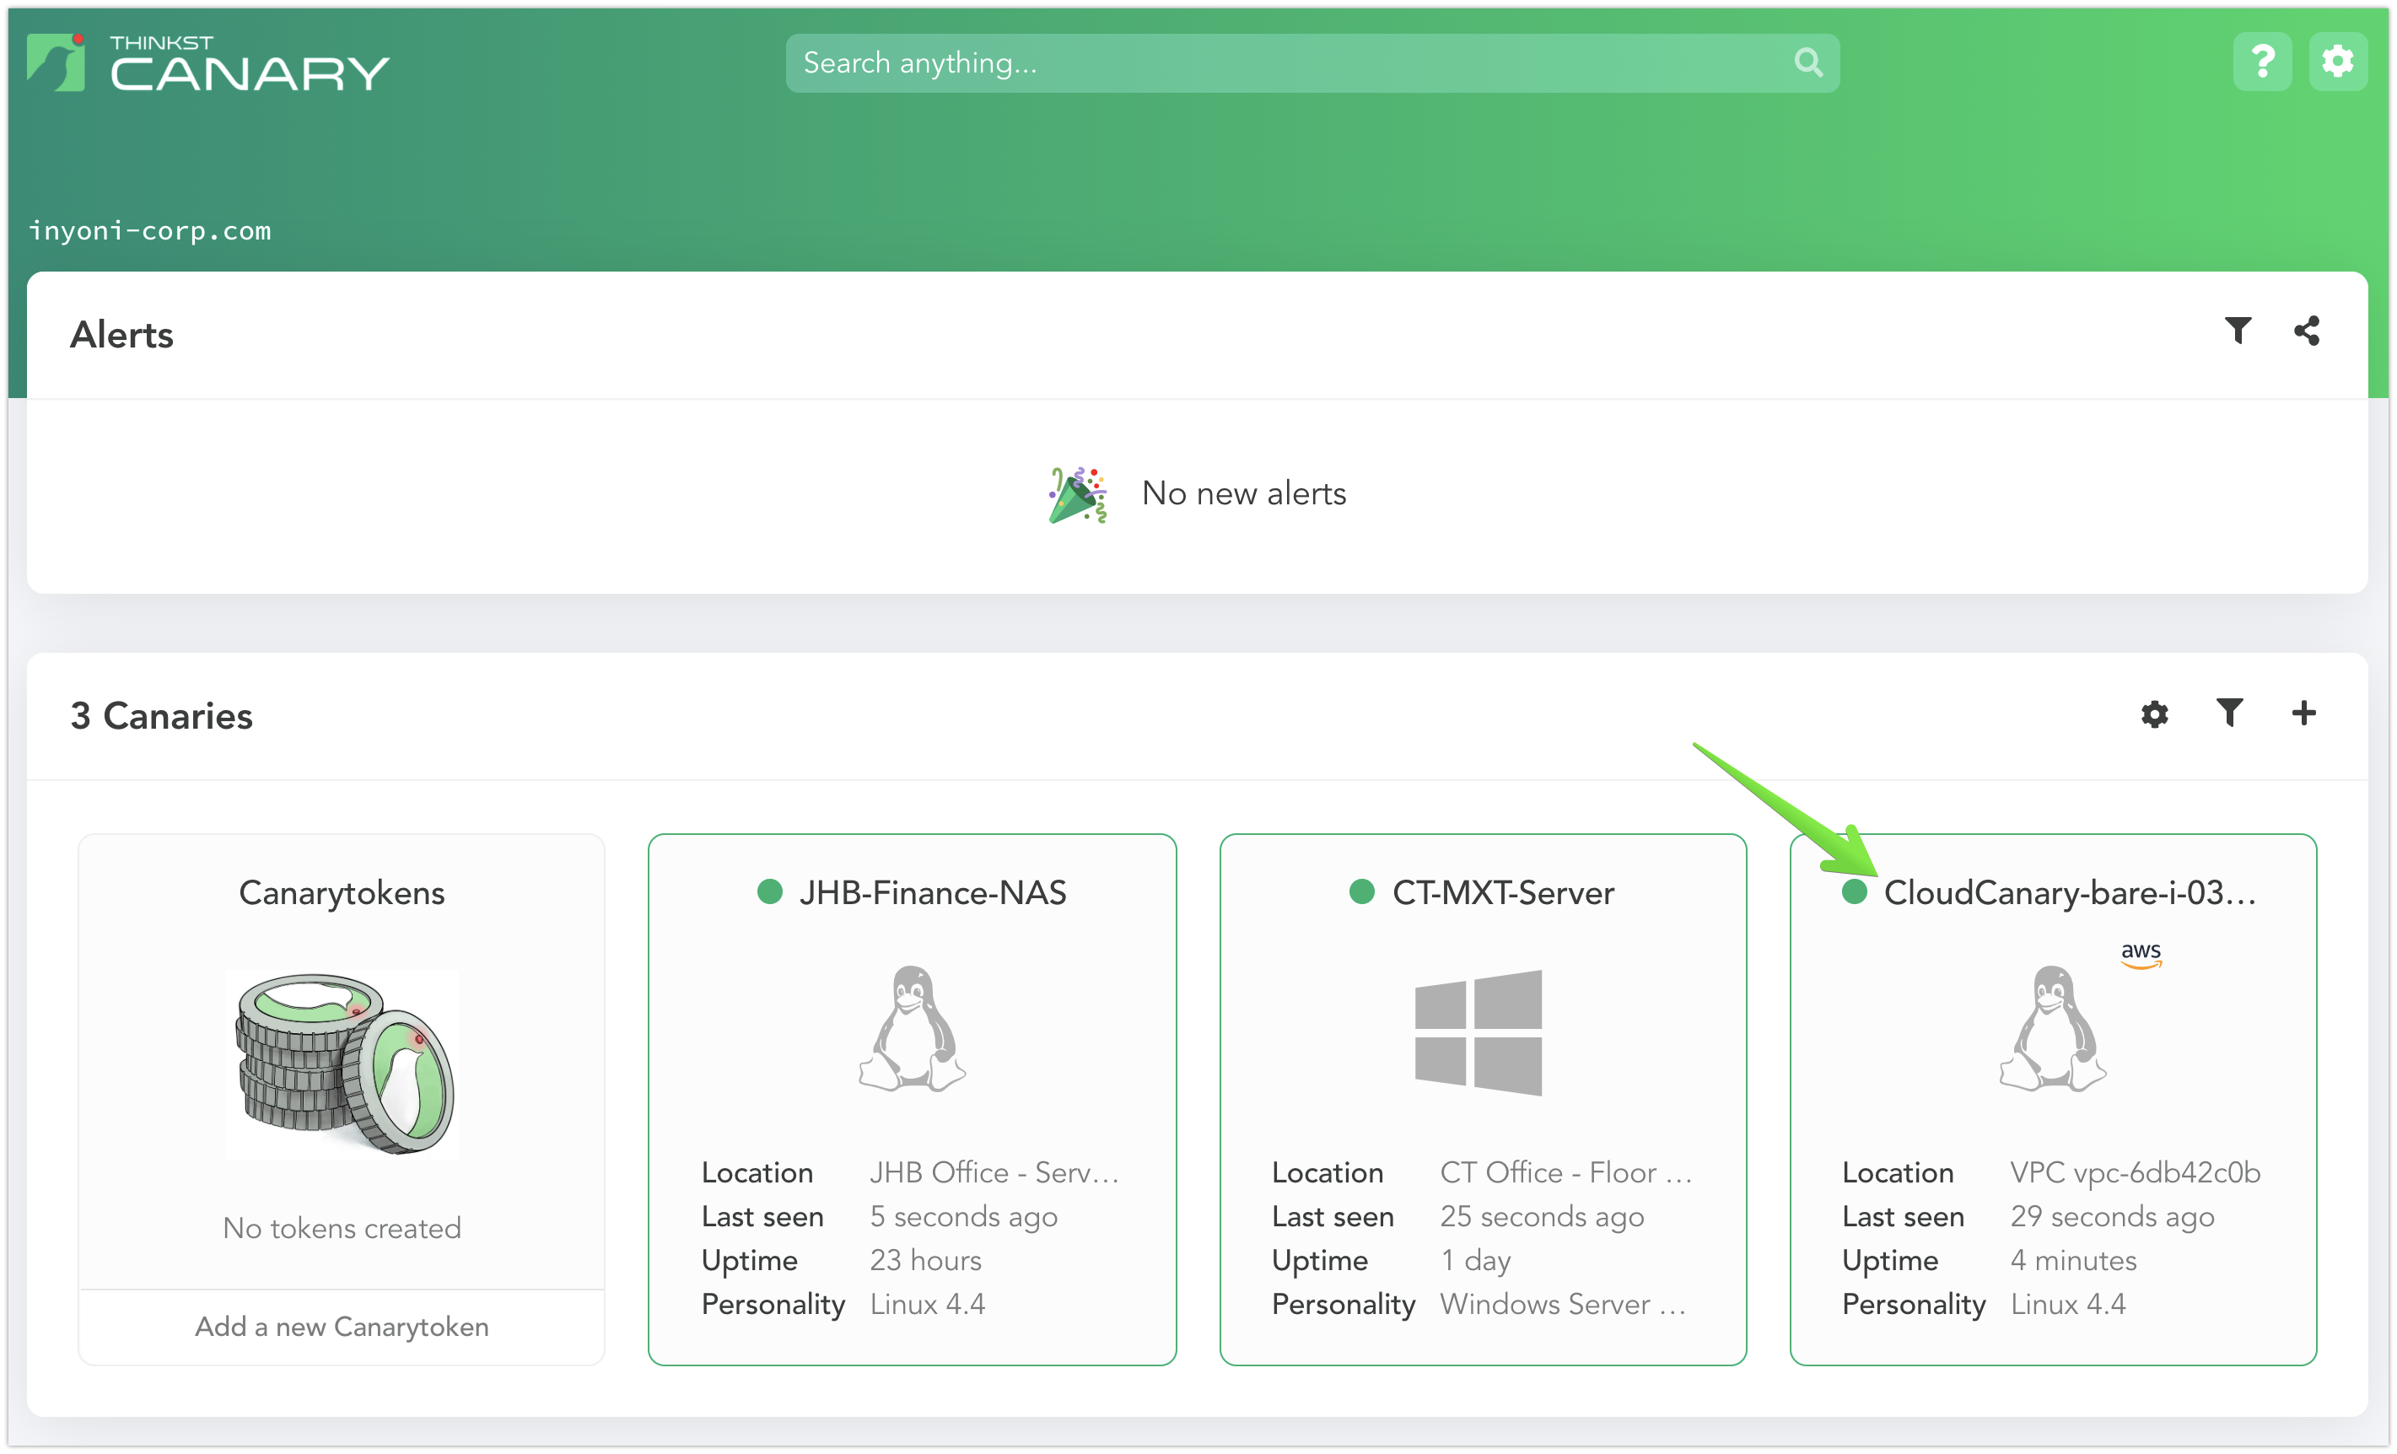Click Windows Server … personality value
2397x1454 pixels.
[x=1562, y=1304]
